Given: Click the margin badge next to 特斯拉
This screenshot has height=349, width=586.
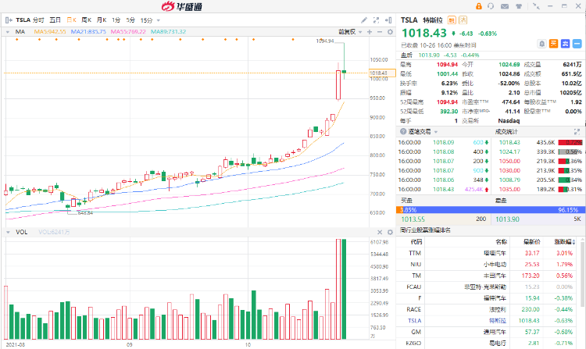Looking at the screenshot, I should (x=452, y=20).
